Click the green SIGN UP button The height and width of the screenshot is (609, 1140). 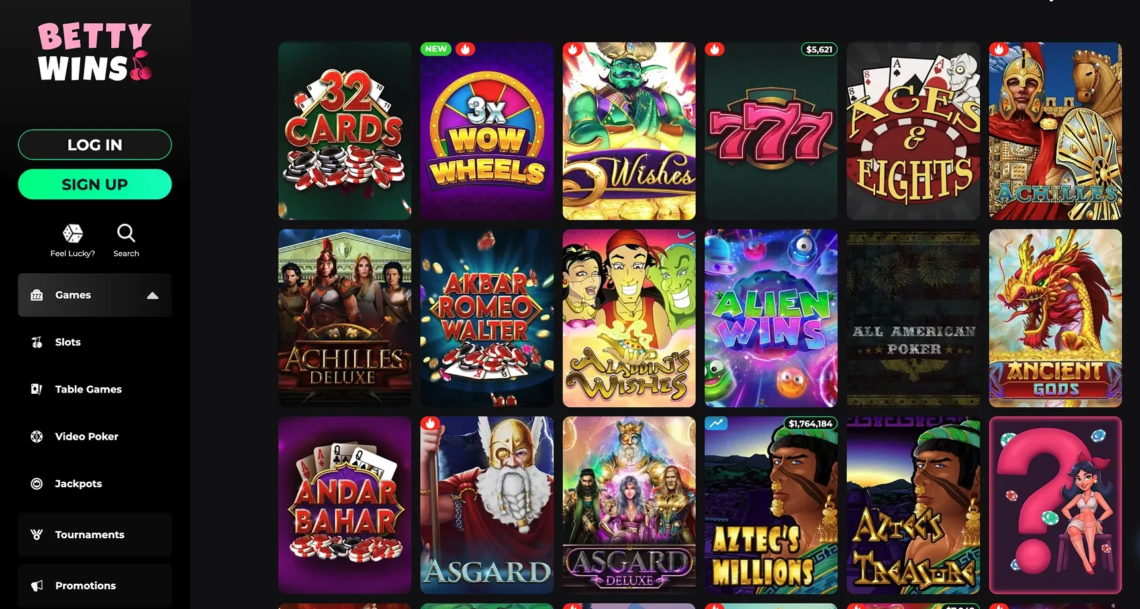95,184
